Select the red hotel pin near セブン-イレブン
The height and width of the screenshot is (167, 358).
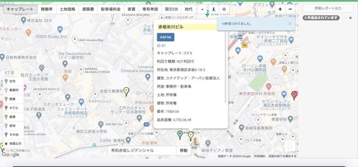(x=294, y=95)
